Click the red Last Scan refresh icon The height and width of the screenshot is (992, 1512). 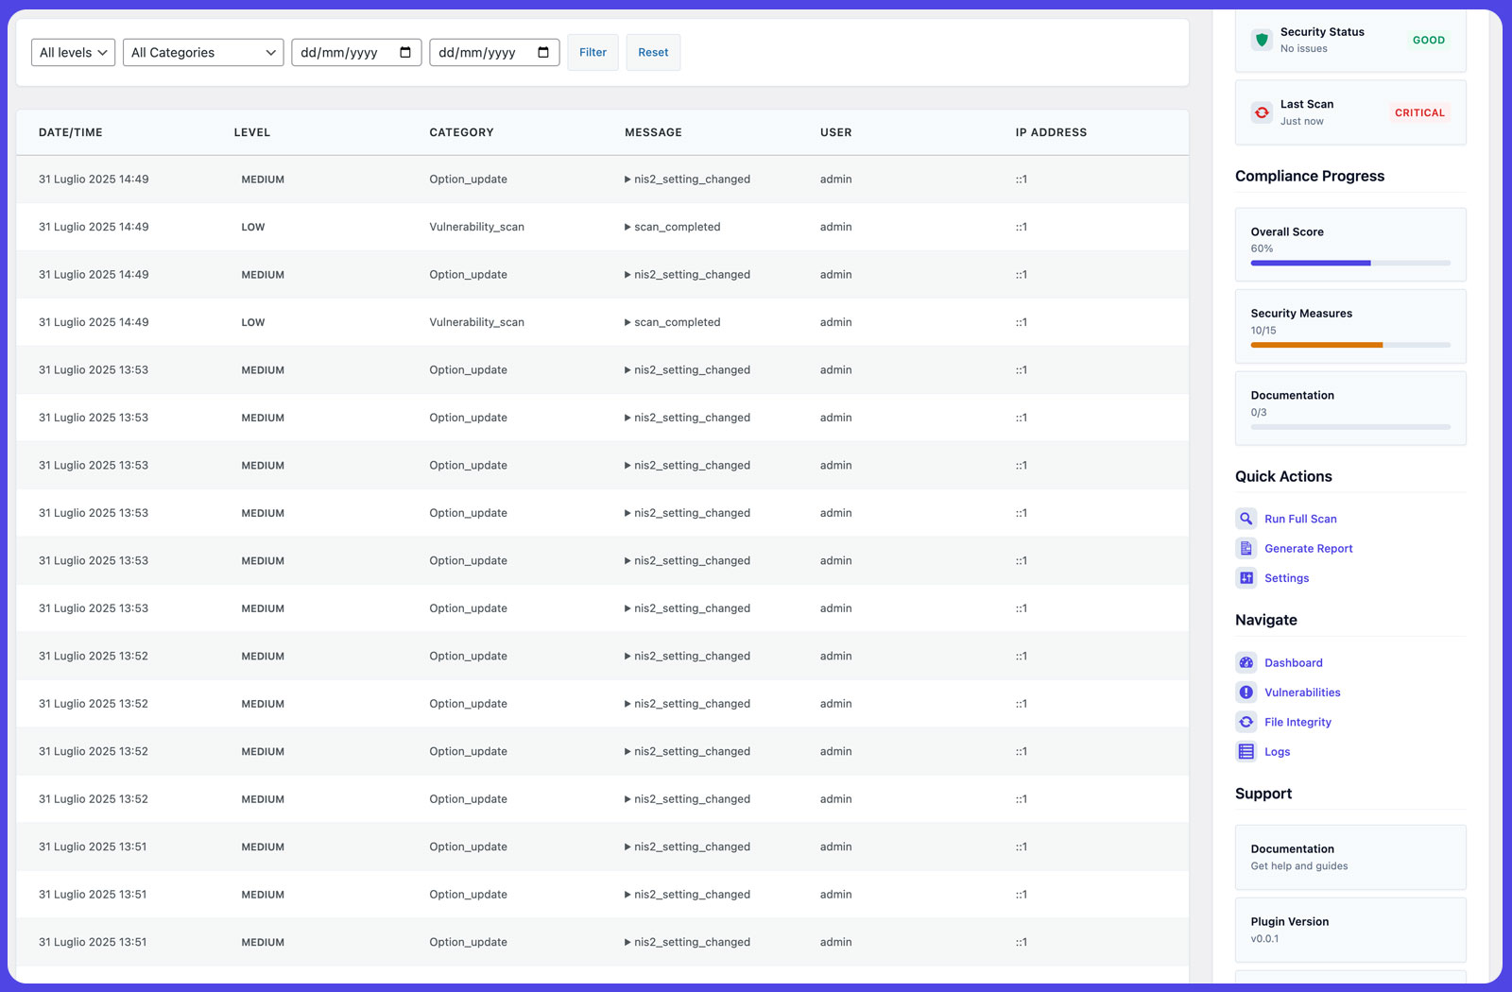(1261, 111)
